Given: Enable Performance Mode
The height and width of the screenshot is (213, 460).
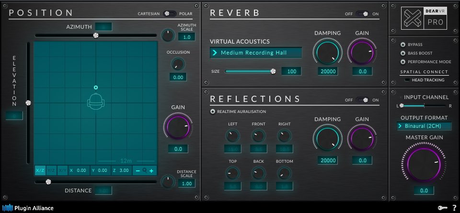Looking at the screenshot, I should [x=403, y=62].
